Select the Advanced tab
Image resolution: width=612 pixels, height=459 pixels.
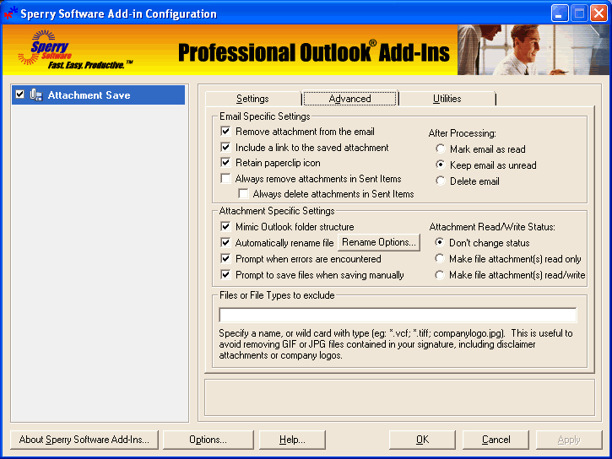point(349,98)
